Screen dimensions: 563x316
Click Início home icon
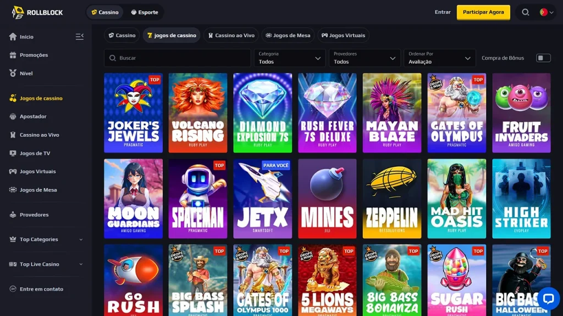point(13,37)
